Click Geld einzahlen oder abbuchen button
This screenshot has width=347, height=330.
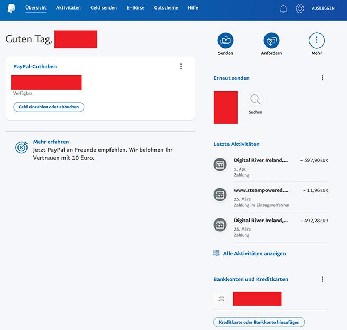tap(49, 107)
